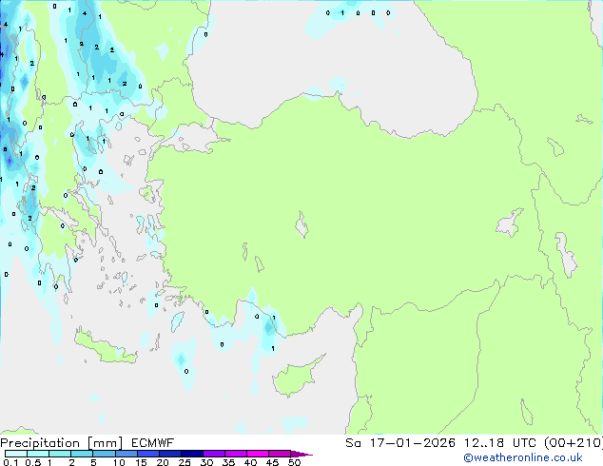Click the '(00+210)' forecast offset text
The width and height of the screenshot is (603, 466).
coord(574,443)
